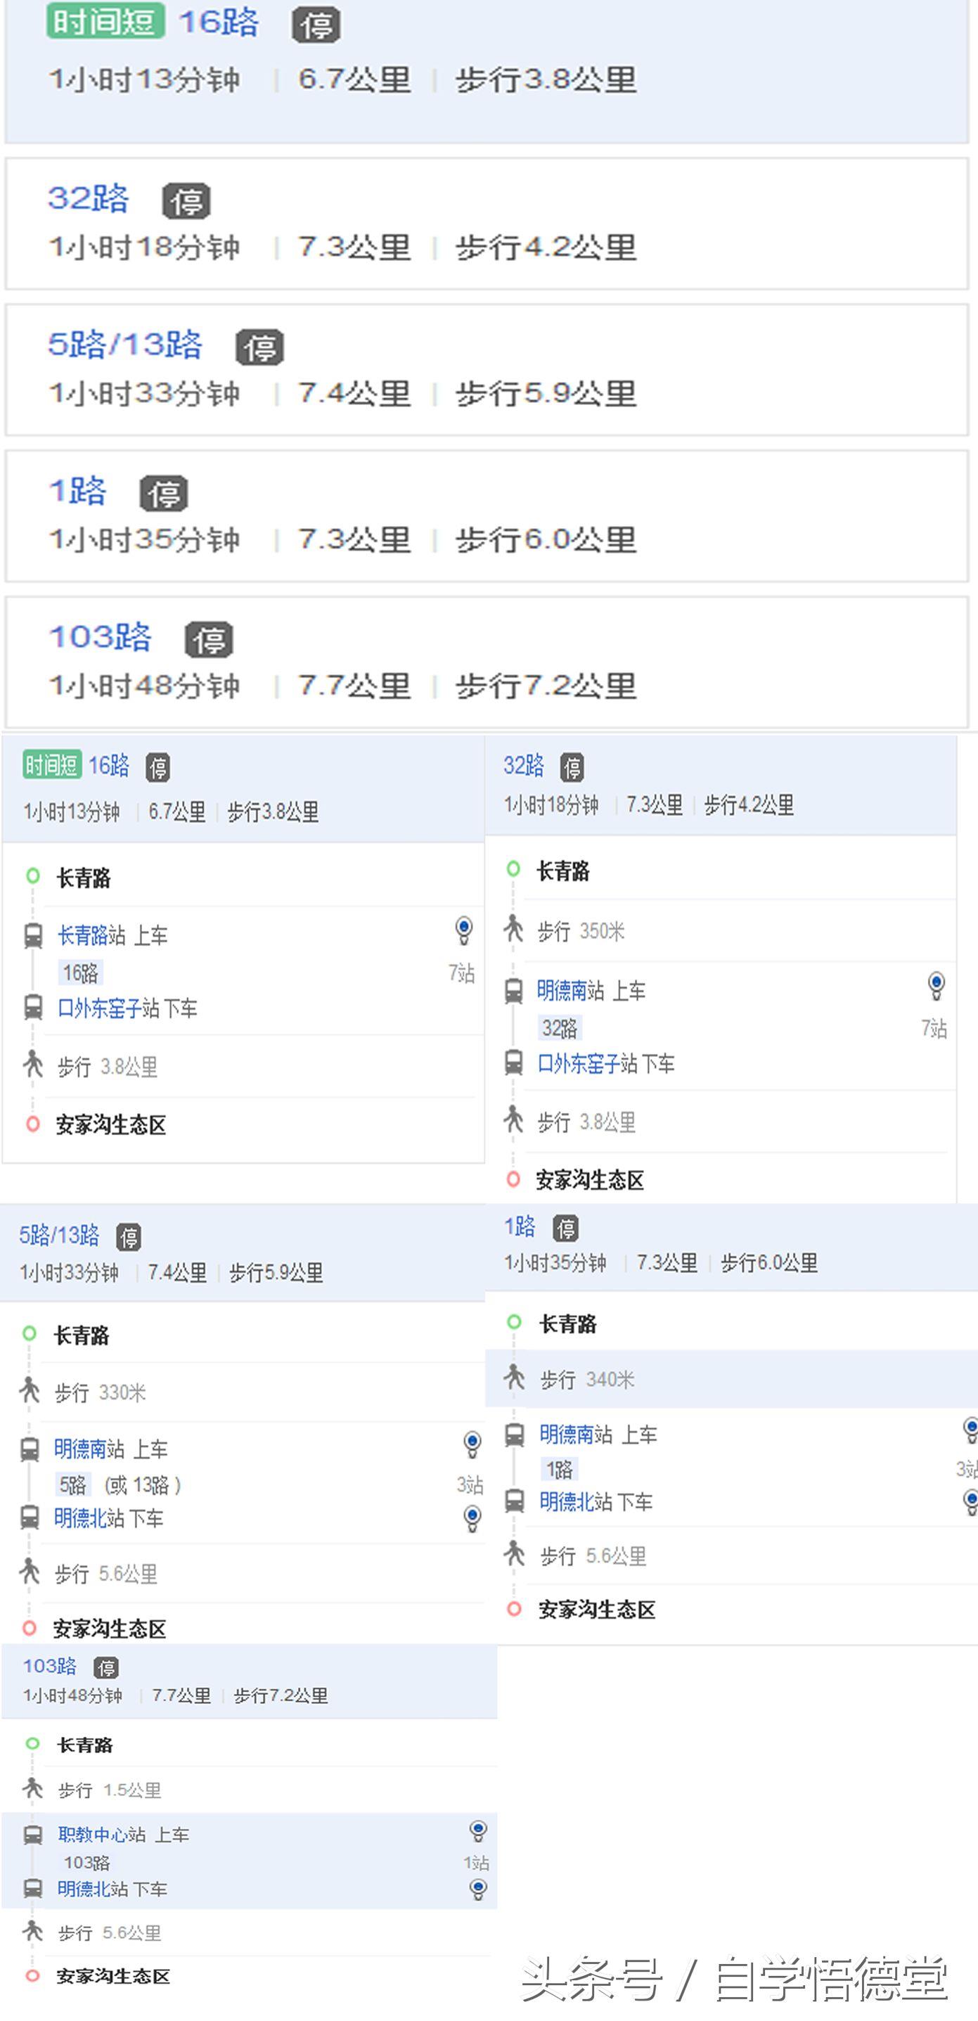Viewport: 978px width, 2021px height.
Task: Collapse the lower 103路 detail panel header
Action: pos(250,1680)
